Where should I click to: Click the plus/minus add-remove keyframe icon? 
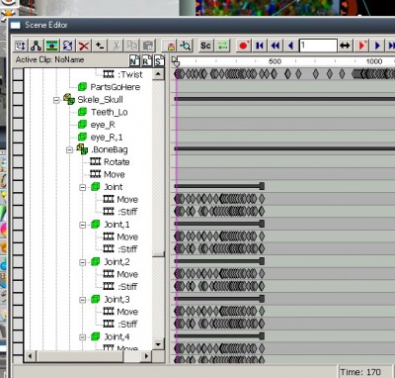[x=100, y=46]
